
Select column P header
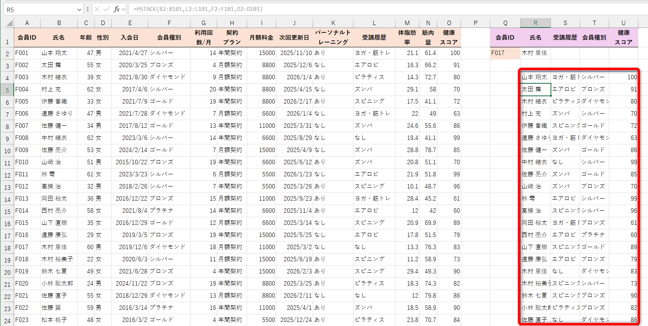475,23
